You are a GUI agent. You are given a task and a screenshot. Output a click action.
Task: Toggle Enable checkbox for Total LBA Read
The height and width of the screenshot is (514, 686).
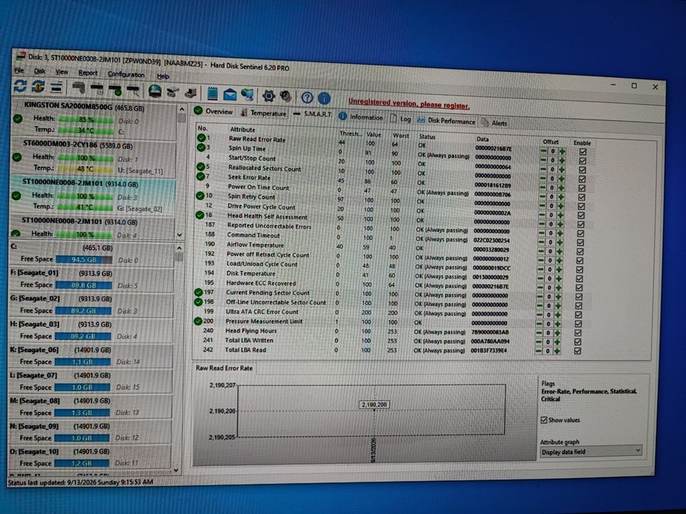tap(577, 351)
